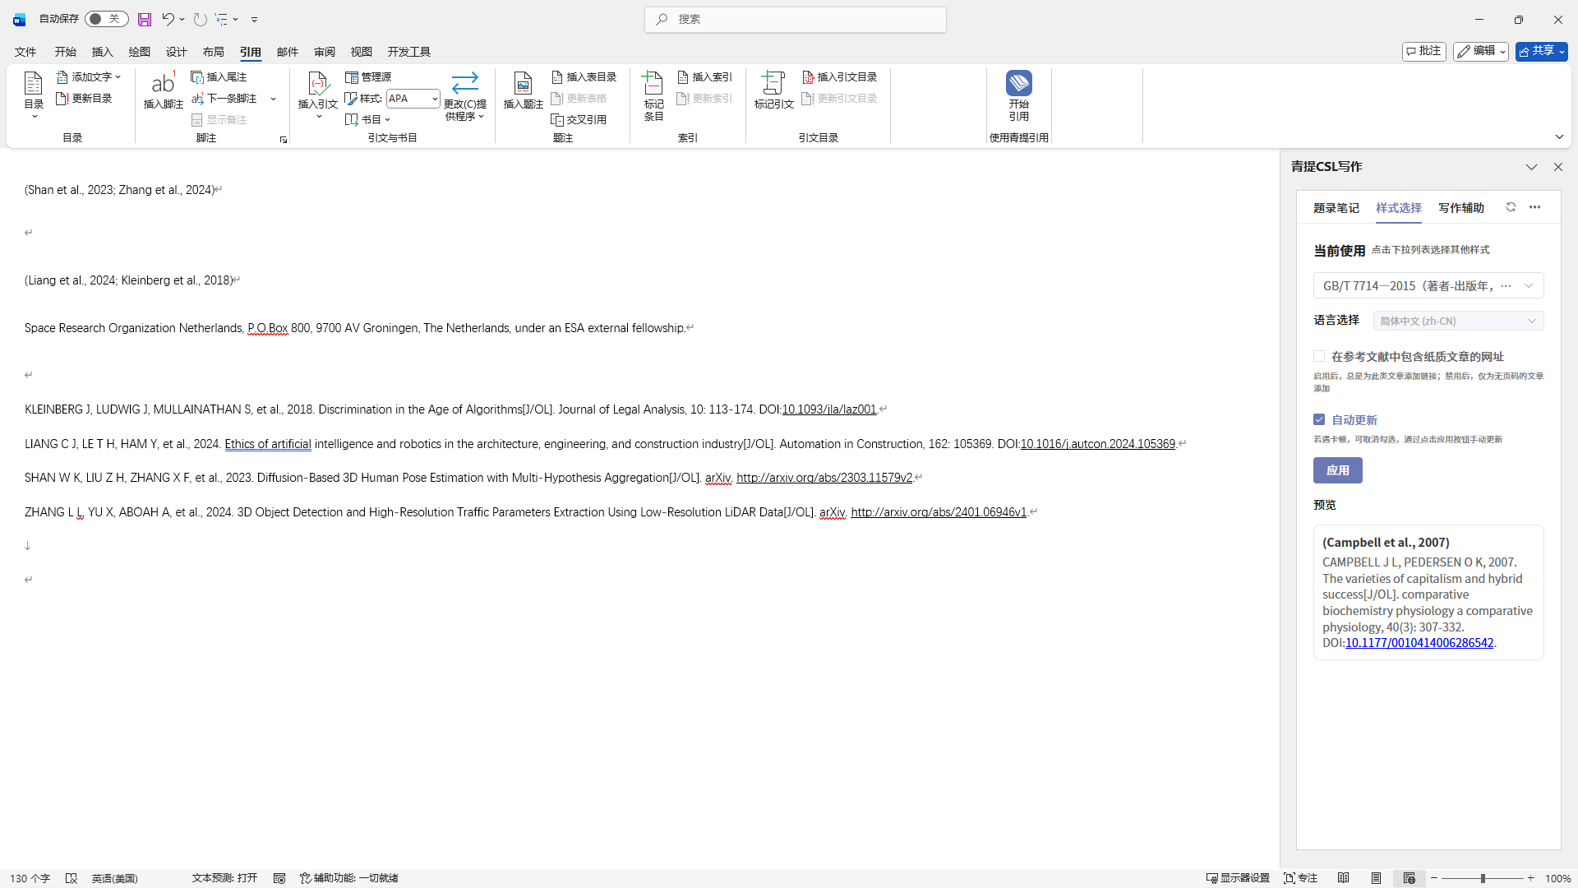Image resolution: width=1578 pixels, height=888 pixels.
Task: Click the Save icon in title bar
Action: point(145,19)
